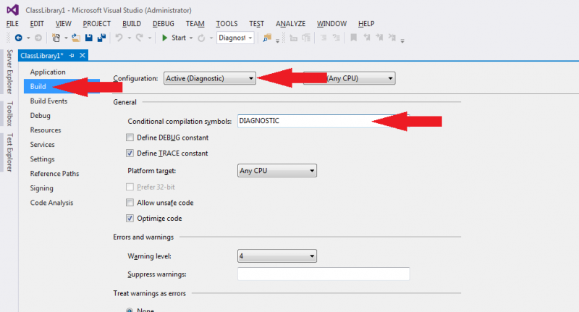
Task: Open the Server Explorer side panel
Action: pos(9,71)
